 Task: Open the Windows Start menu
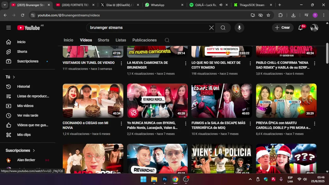(143, 179)
